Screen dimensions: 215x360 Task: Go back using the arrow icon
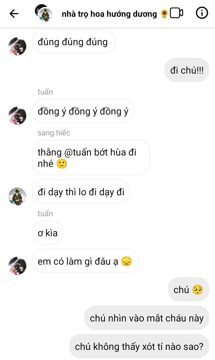[x=14, y=13]
